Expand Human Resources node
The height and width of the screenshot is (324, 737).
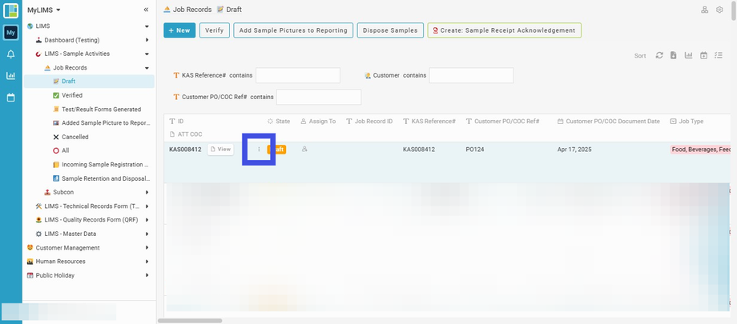point(147,262)
